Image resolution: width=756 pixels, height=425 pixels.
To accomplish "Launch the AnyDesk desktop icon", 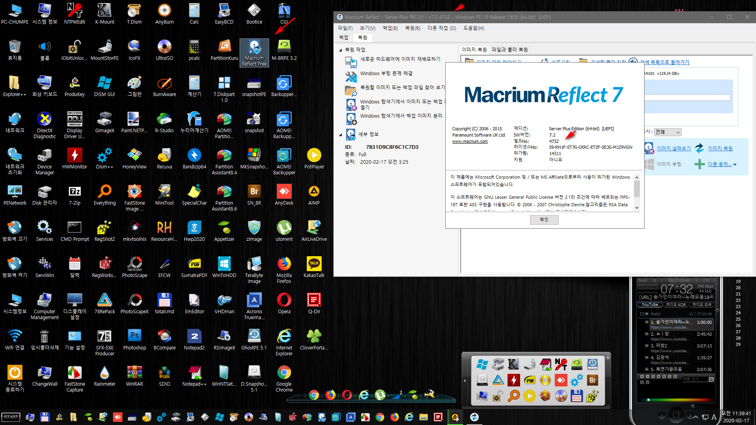I will (x=284, y=195).
